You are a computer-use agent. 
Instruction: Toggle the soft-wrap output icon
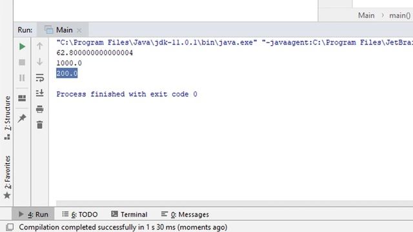tap(40, 77)
